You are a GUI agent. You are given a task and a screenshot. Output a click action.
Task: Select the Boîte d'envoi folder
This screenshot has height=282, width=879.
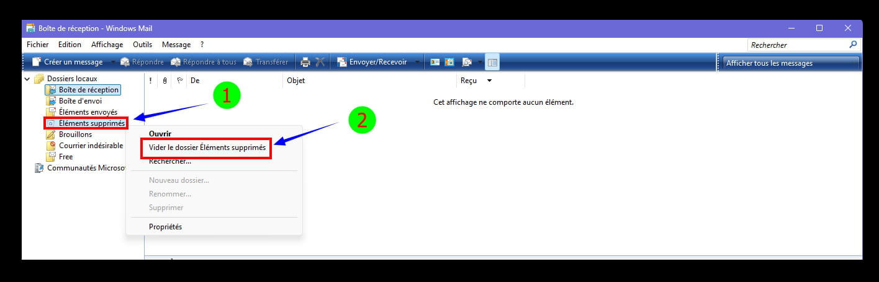81,101
